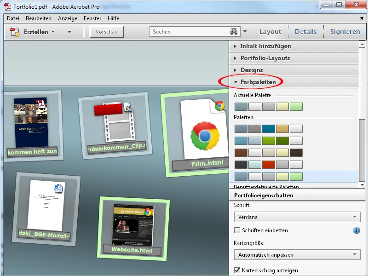
Task: Open the Signieren pane
Action: 345,32
